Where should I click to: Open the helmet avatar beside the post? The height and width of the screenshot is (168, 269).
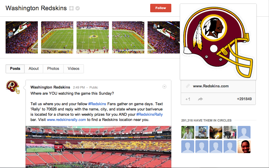pyautogui.click(x=13, y=87)
